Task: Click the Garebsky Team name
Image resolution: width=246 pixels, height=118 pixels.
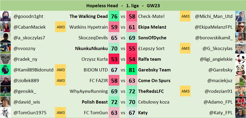Action: [154, 70]
